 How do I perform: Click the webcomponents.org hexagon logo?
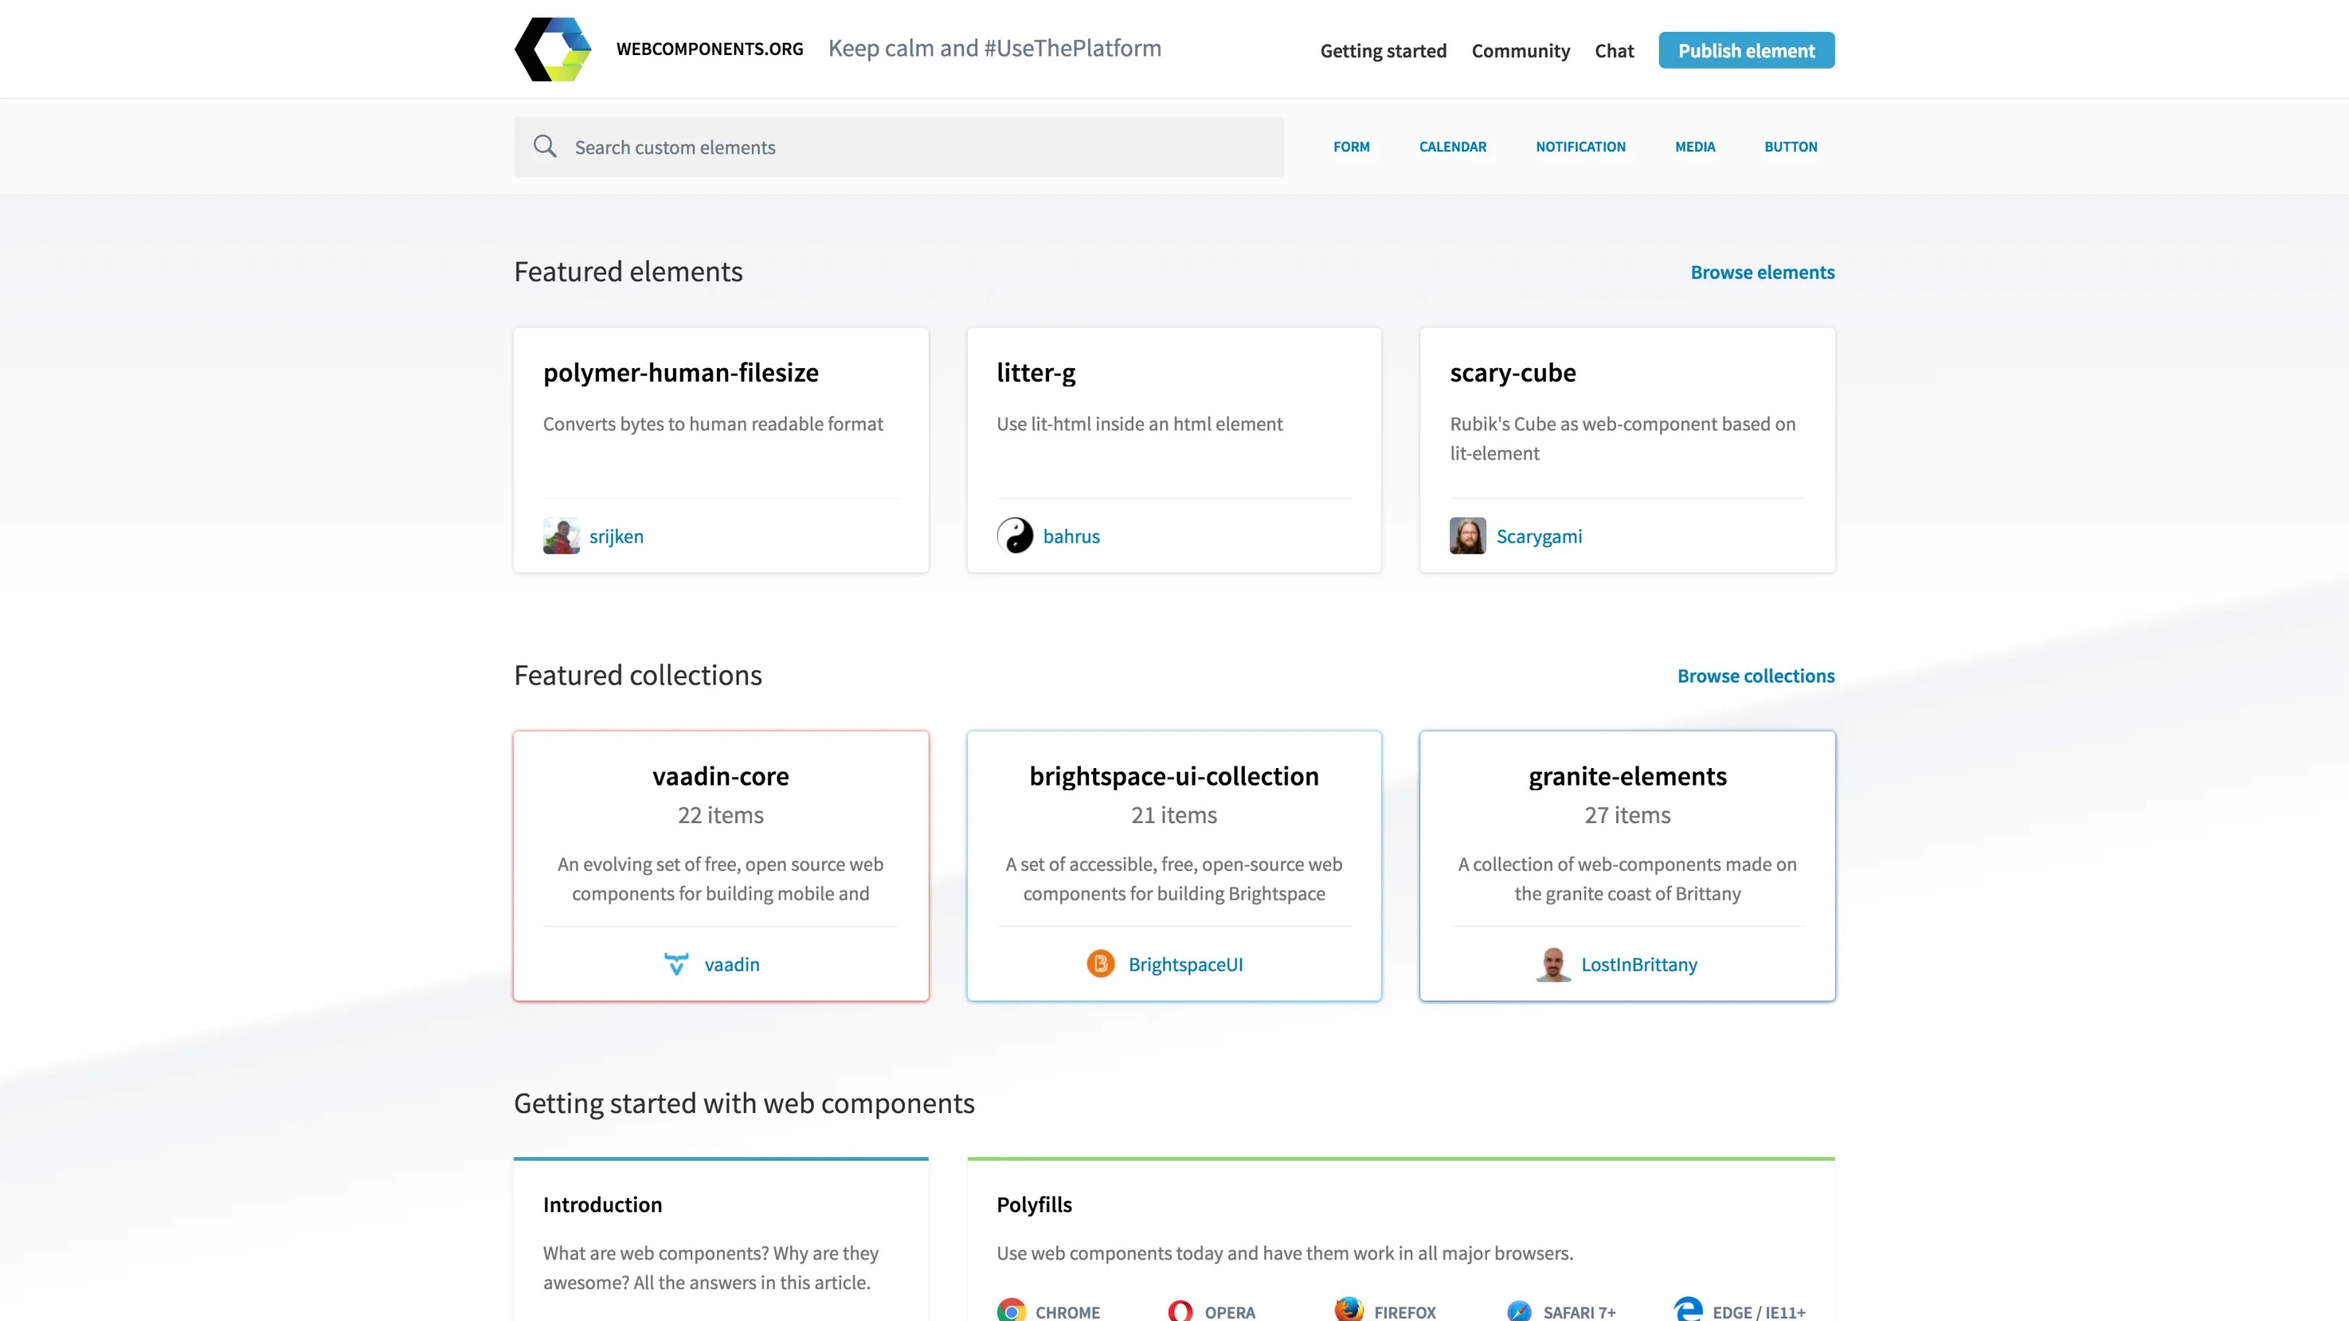click(x=552, y=49)
